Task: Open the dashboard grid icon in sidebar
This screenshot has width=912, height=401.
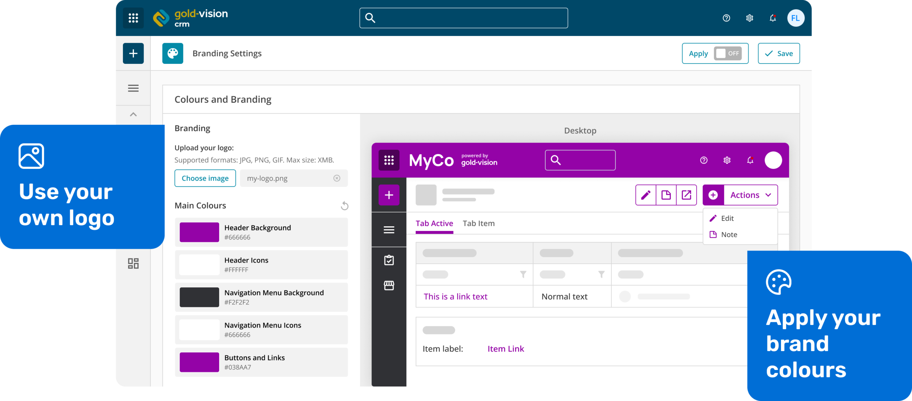Action: 133,263
